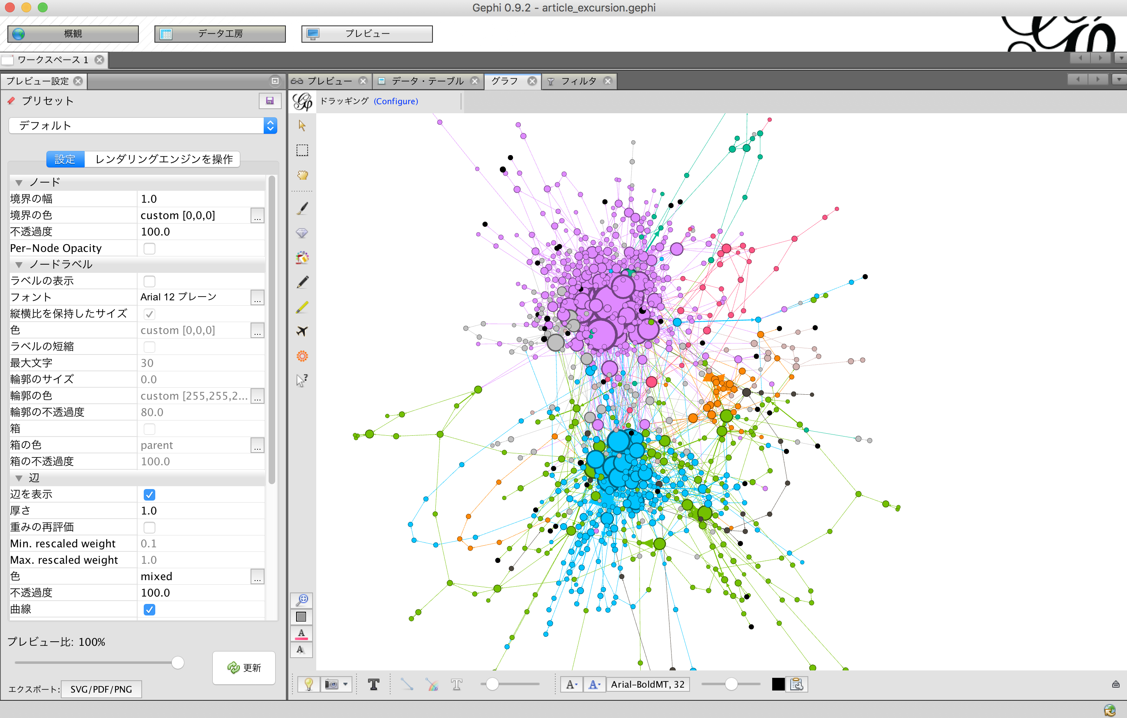1127x718 pixels.
Task: Take a screenshot with the camera icon
Action: (332, 684)
